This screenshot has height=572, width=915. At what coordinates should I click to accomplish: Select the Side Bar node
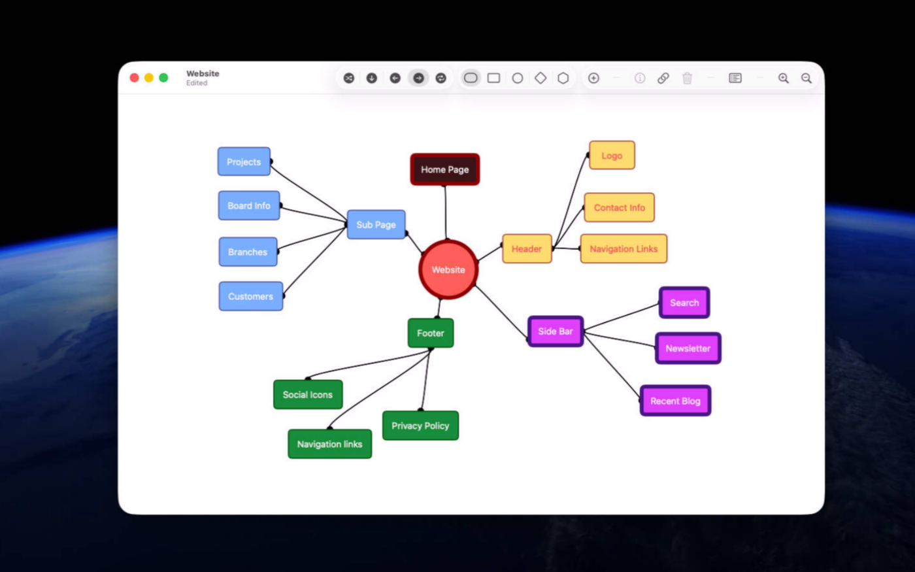[556, 331]
